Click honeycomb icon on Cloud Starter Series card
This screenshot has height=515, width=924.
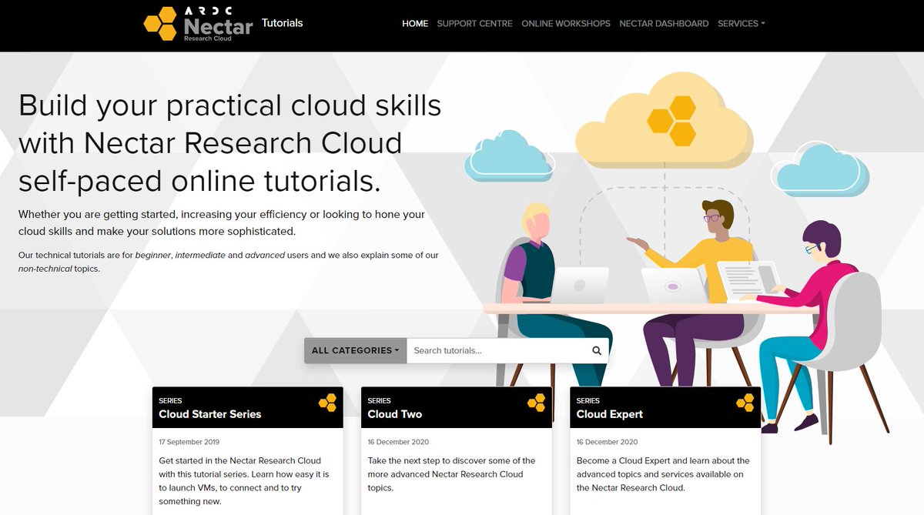click(327, 403)
